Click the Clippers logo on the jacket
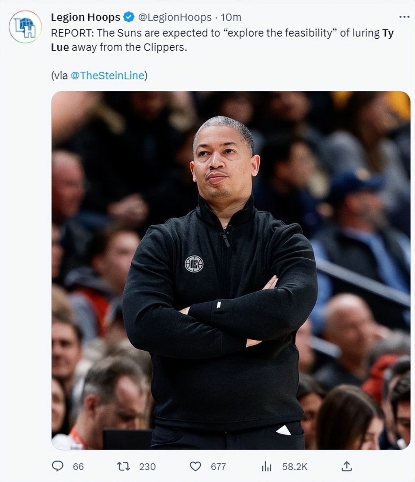Image resolution: width=415 pixels, height=482 pixels. coord(194,264)
